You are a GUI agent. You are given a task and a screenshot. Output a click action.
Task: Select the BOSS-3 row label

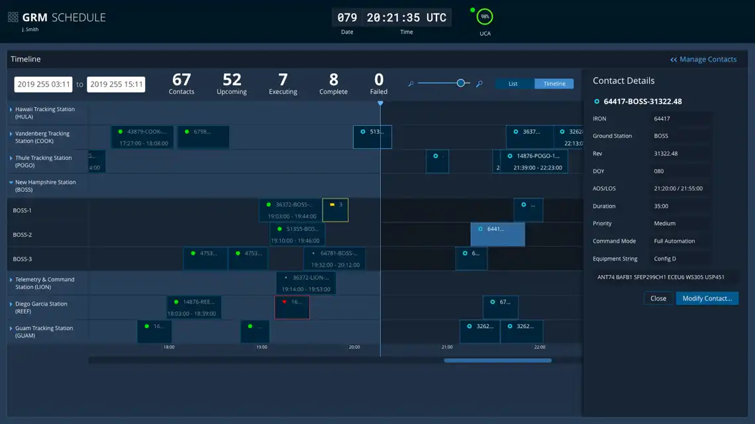coord(22,259)
